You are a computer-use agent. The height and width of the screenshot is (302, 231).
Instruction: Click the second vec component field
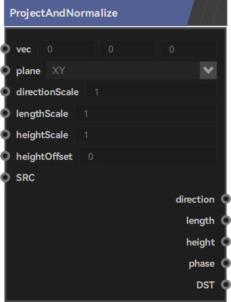coord(127,49)
